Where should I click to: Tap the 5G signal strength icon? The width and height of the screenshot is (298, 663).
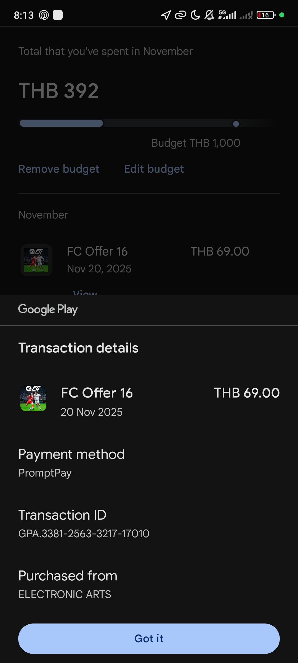227,15
